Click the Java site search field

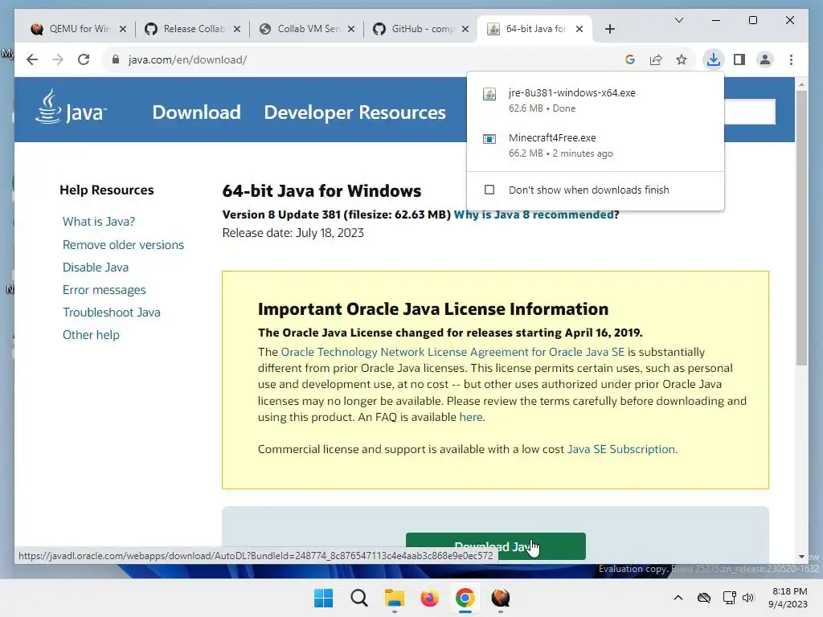(750, 112)
